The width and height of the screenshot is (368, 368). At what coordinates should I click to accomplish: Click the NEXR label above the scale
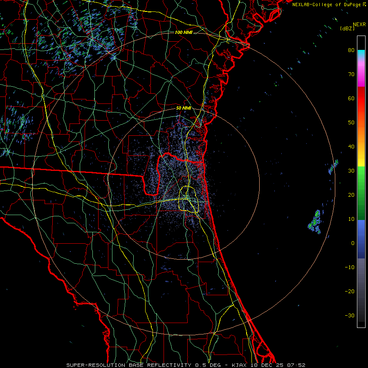359,25
